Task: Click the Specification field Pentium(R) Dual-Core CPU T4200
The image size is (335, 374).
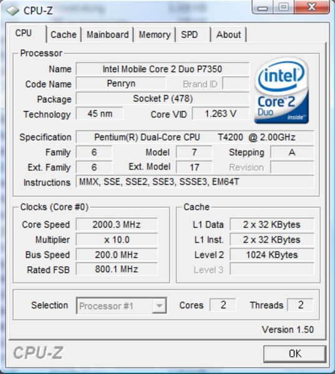Action: (x=195, y=137)
